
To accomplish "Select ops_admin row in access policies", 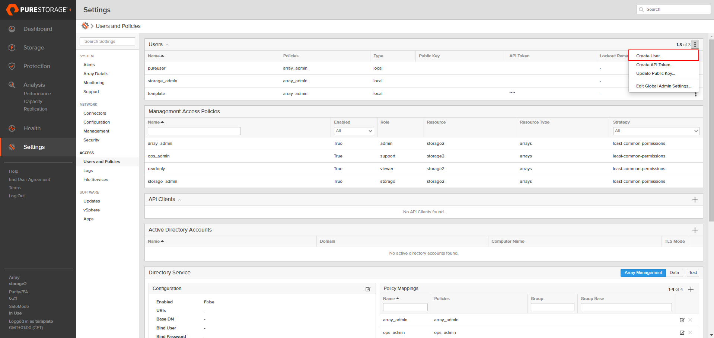I will tap(424, 156).
